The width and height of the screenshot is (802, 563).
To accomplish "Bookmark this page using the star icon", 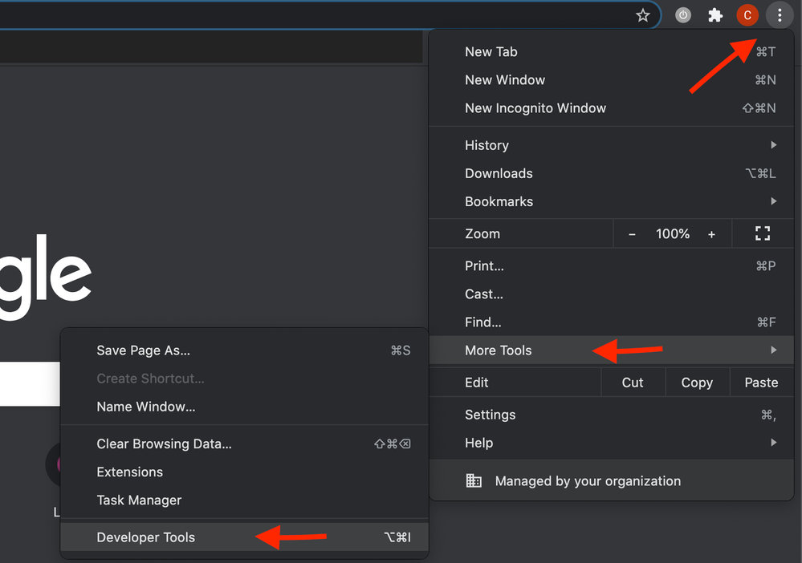I will tap(642, 14).
